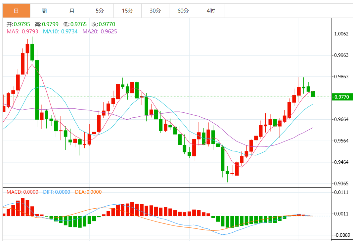Click the MA10: 0.9734 indicator label
Viewport: 353px width, 241px height.
pyautogui.click(x=60, y=31)
